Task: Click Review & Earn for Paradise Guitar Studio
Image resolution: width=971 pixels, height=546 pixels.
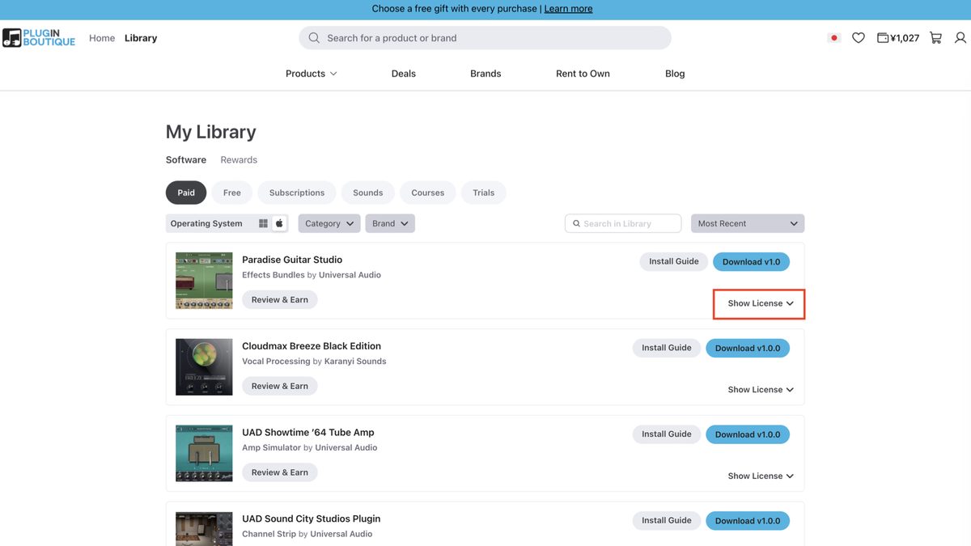Action: click(x=280, y=300)
